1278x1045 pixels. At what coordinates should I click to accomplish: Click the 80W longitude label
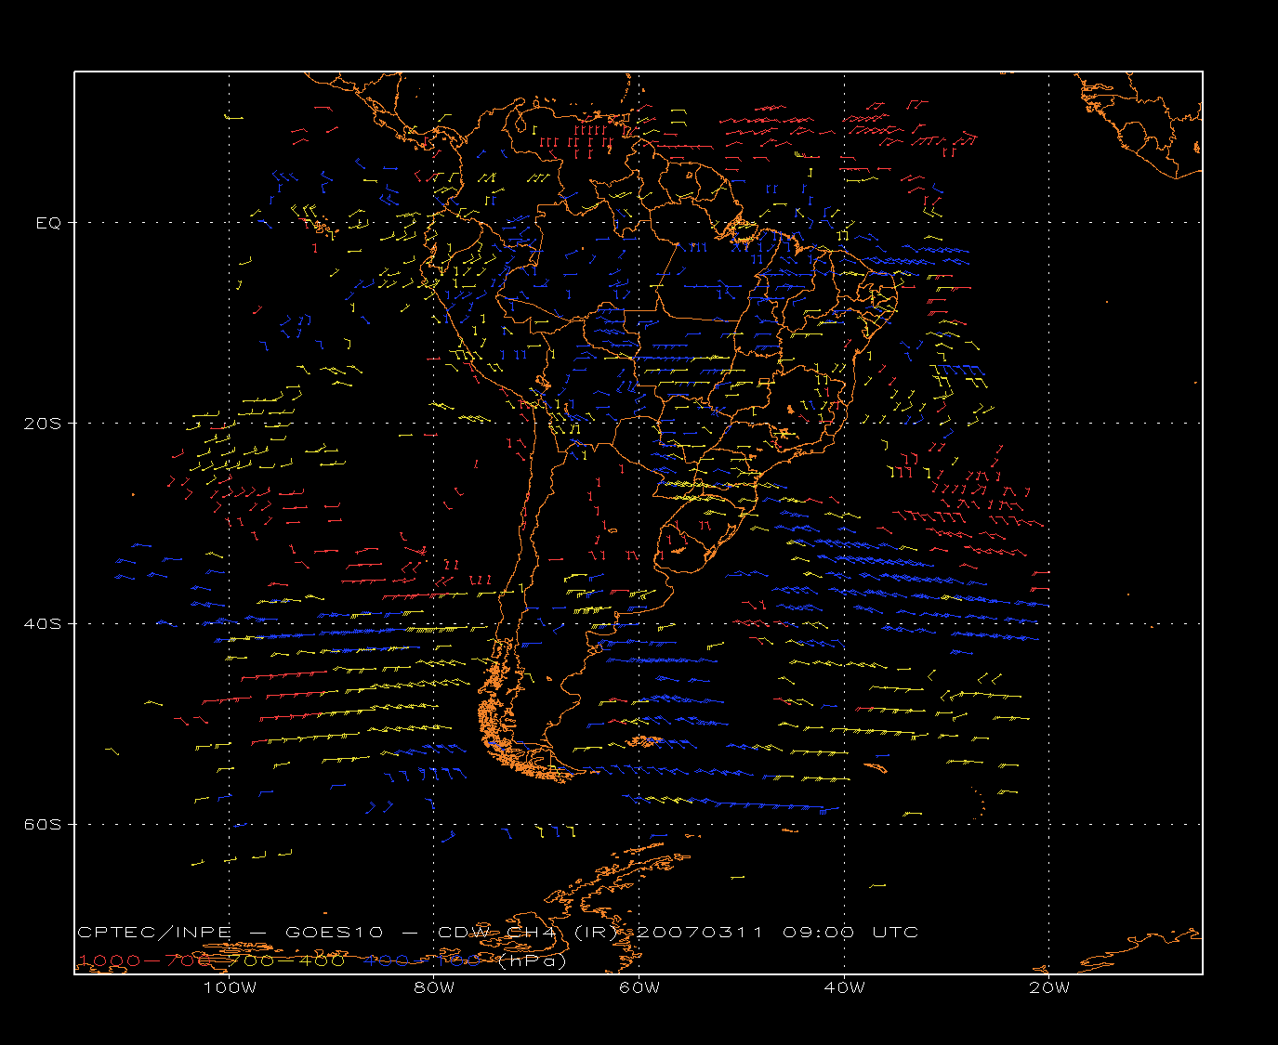click(434, 988)
